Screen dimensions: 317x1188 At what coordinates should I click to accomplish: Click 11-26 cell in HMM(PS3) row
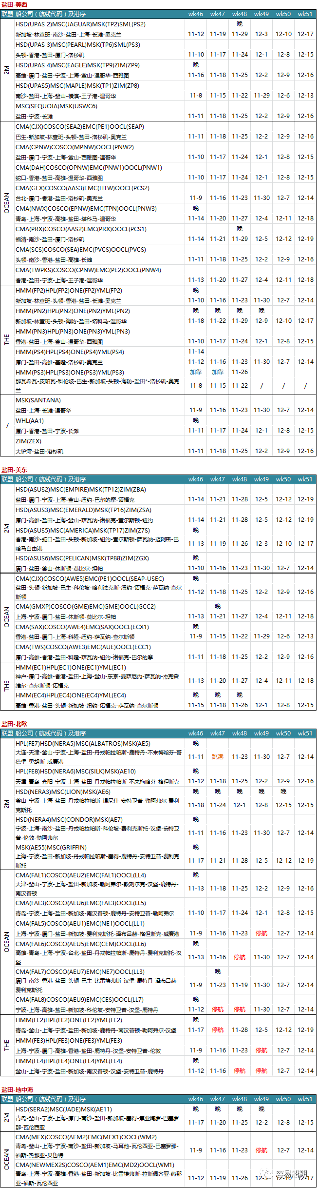[x=240, y=372]
